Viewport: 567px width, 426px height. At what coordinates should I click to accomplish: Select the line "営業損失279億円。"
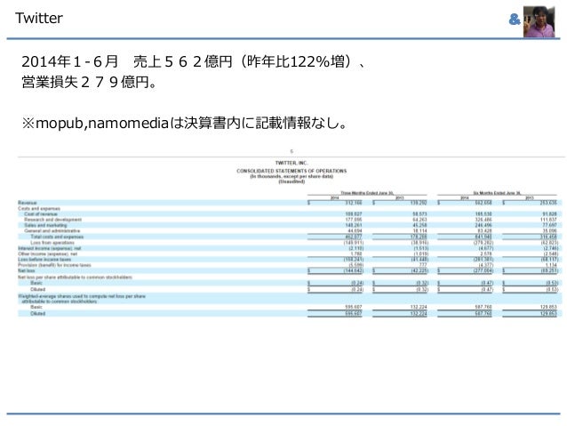pyautogui.click(x=90, y=82)
